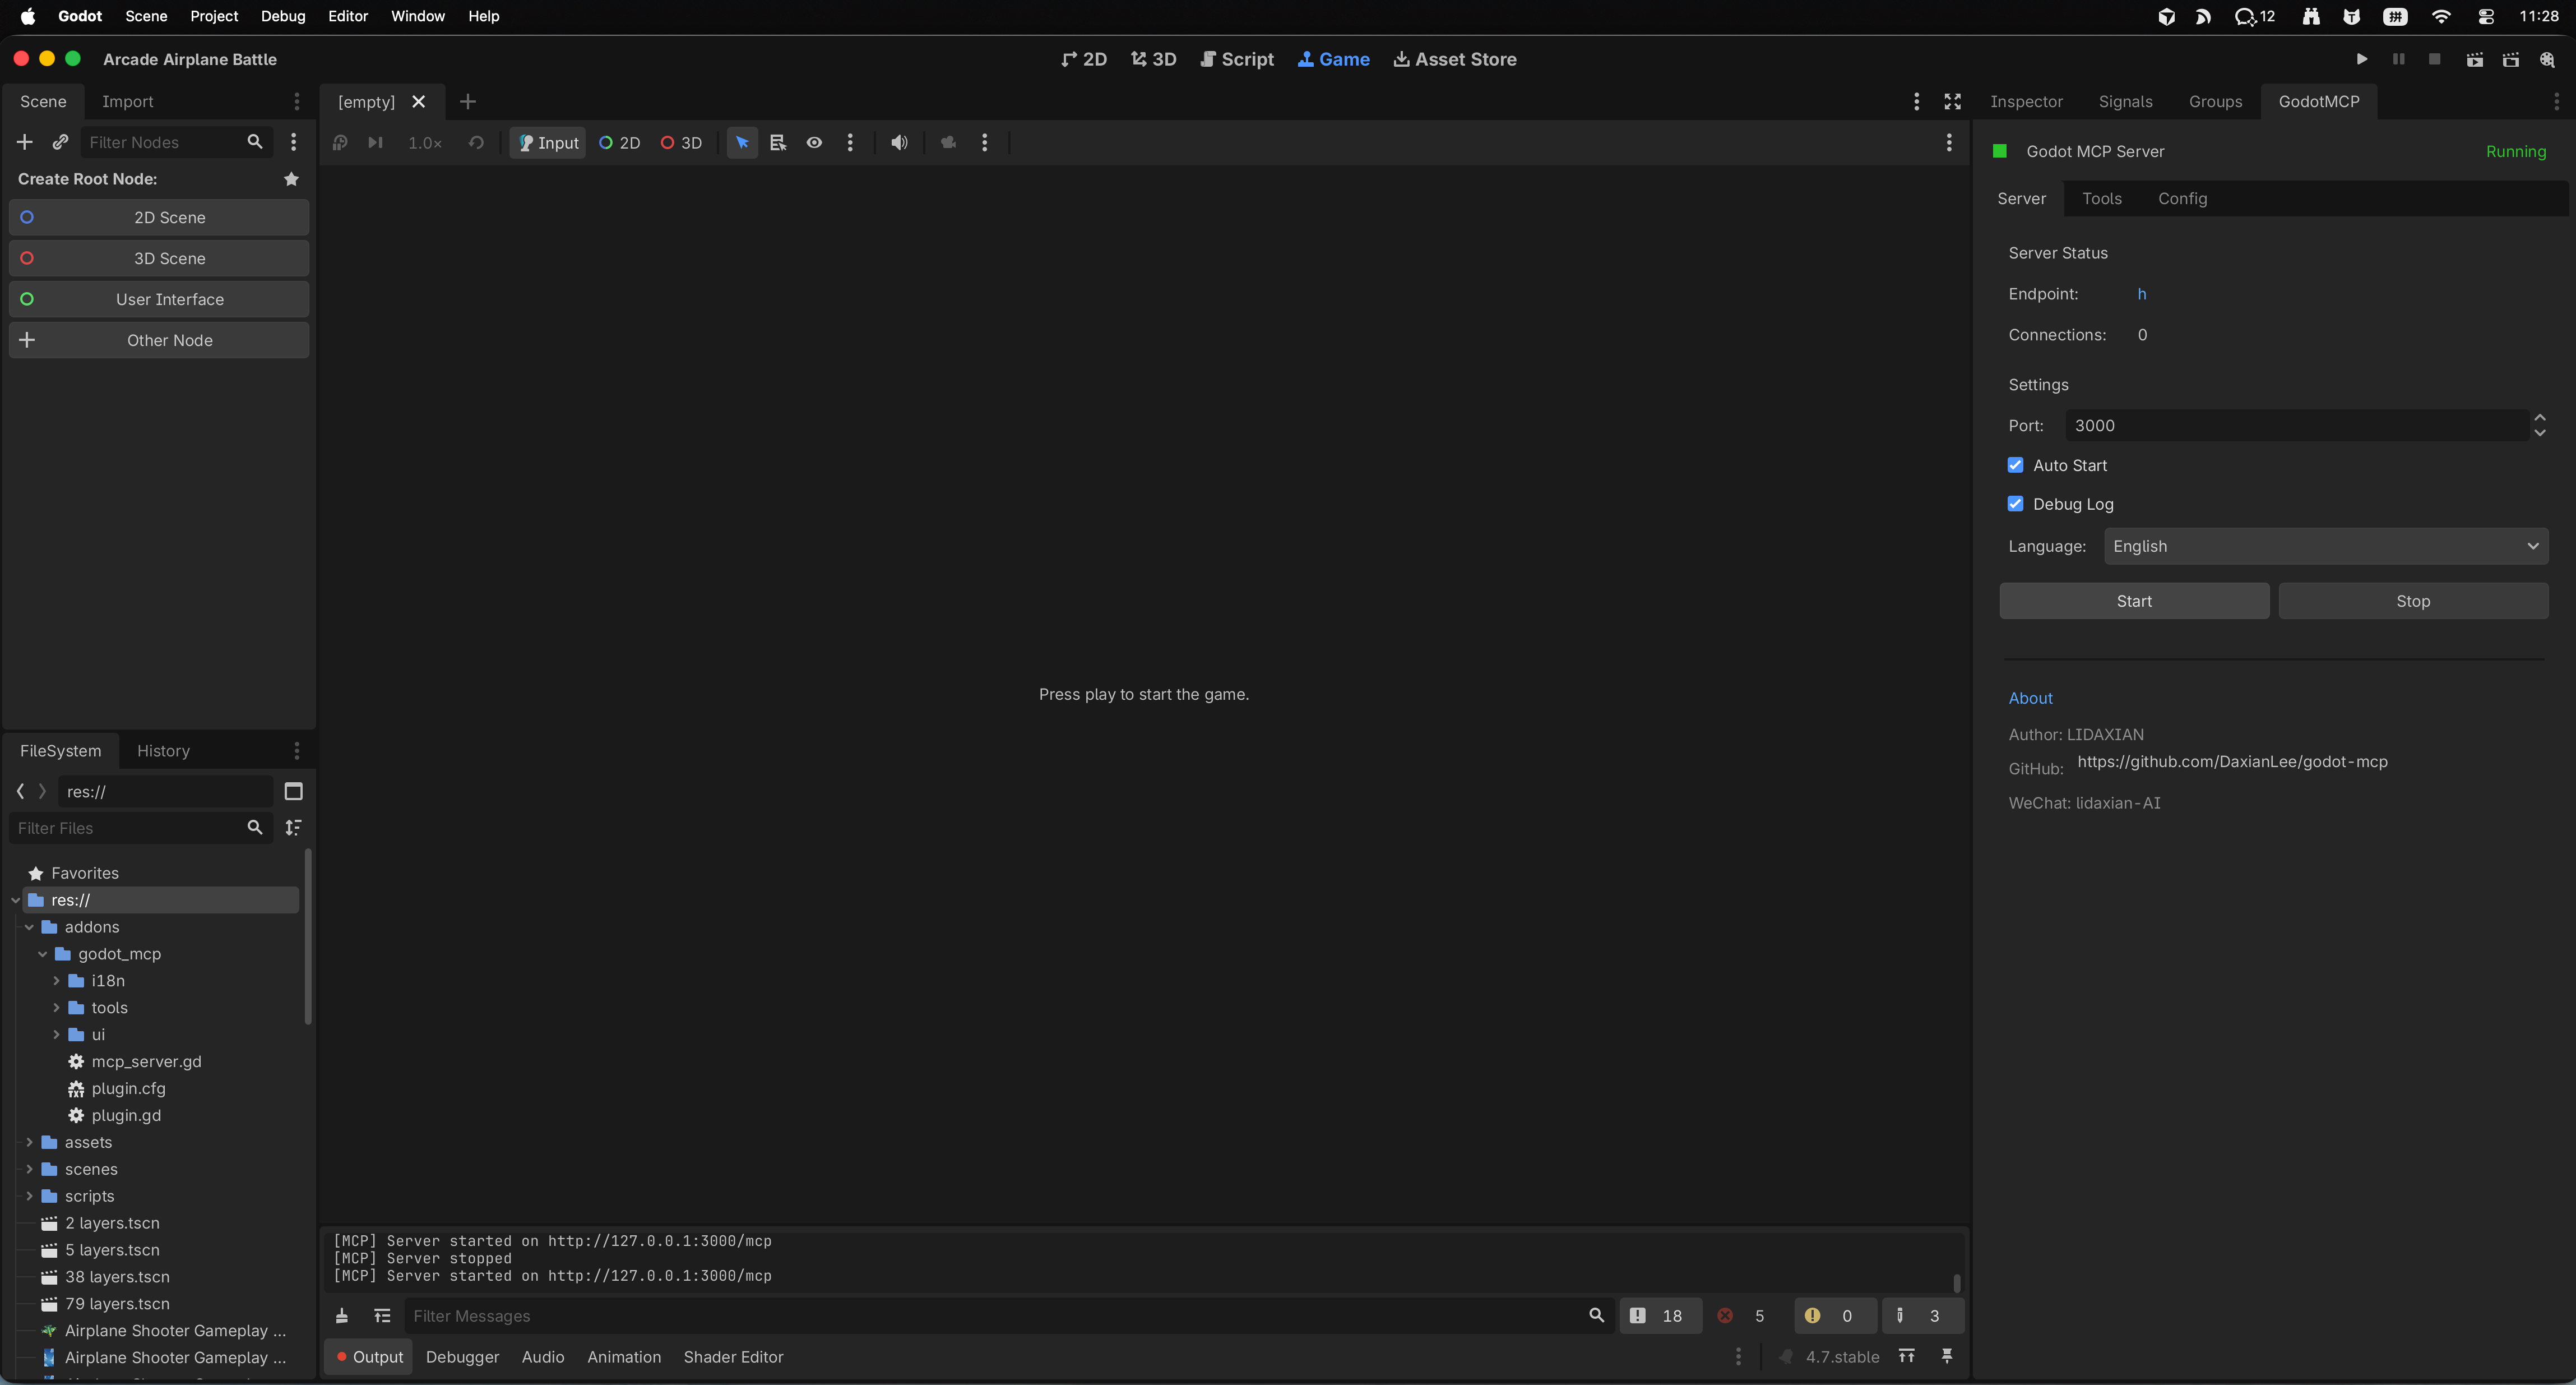Click the pause running project icon
2576x1385 pixels.
(x=2398, y=59)
